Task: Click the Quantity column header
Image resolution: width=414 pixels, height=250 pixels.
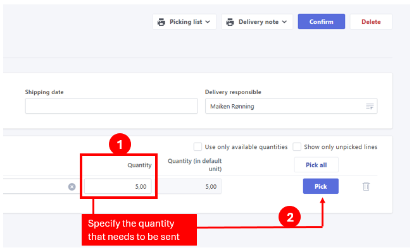Action: [139, 165]
